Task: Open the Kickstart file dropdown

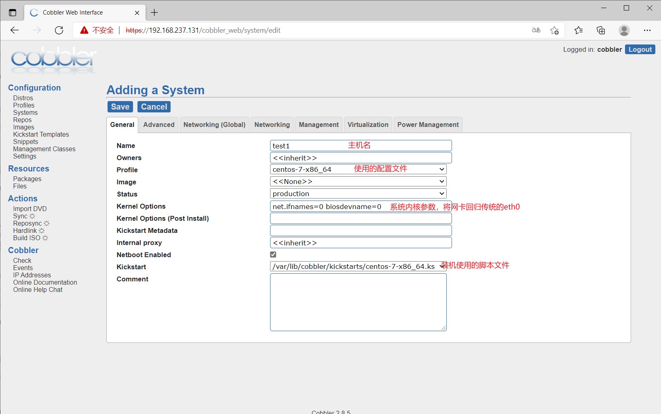Action: click(x=358, y=266)
